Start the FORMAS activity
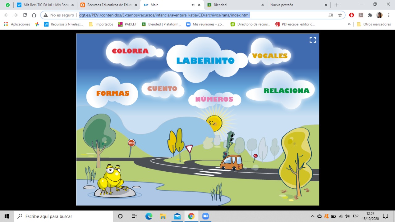 [x=113, y=94]
